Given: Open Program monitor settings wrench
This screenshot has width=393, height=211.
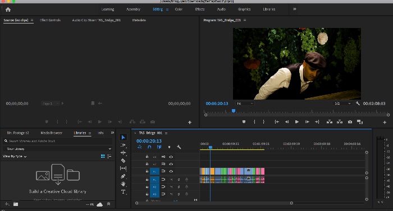Looking at the screenshot, I should pyautogui.click(x=358, y=103).
